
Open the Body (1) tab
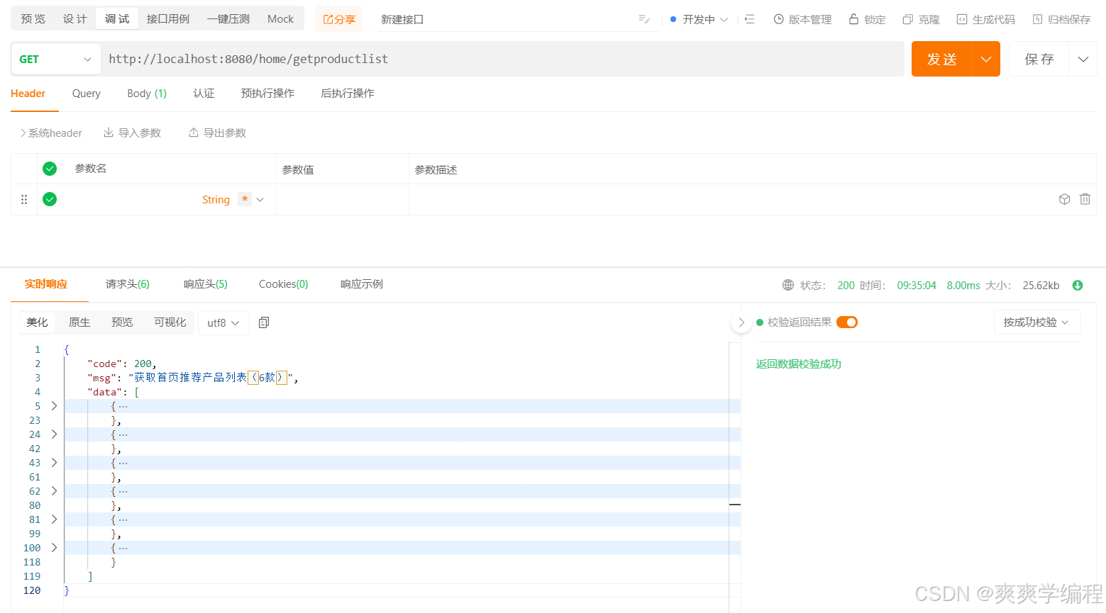pyautogui.click(x=147, y=94)
